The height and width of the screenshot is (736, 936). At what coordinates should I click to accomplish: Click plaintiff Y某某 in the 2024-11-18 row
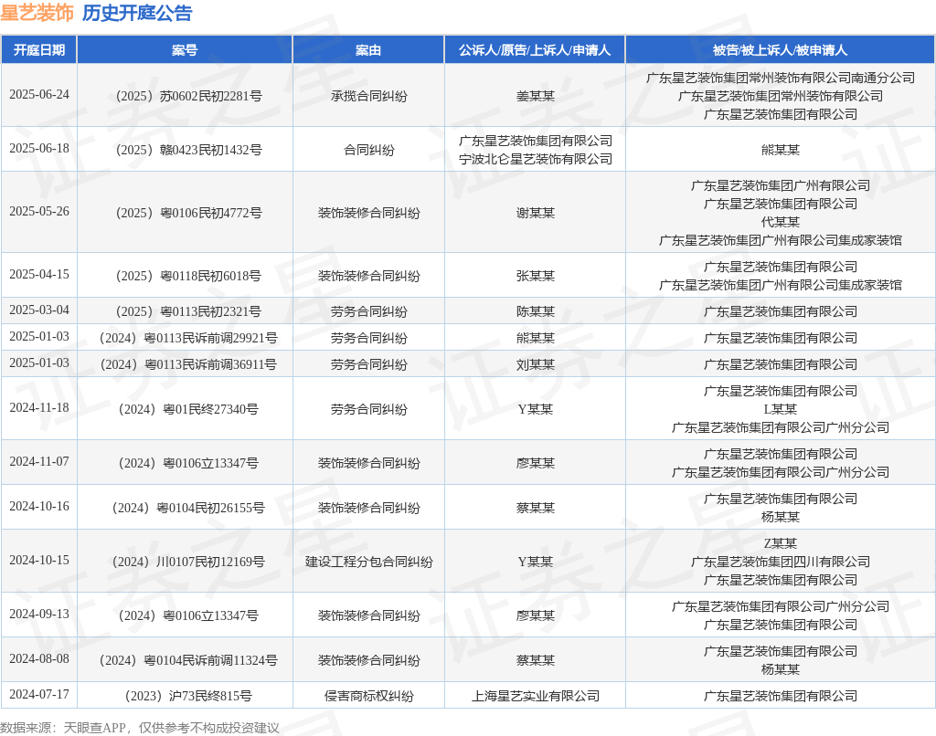[x=535, y=409]
